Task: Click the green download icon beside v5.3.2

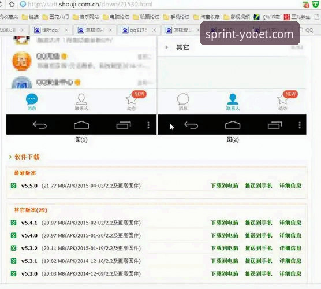Action: coord(13,248)
